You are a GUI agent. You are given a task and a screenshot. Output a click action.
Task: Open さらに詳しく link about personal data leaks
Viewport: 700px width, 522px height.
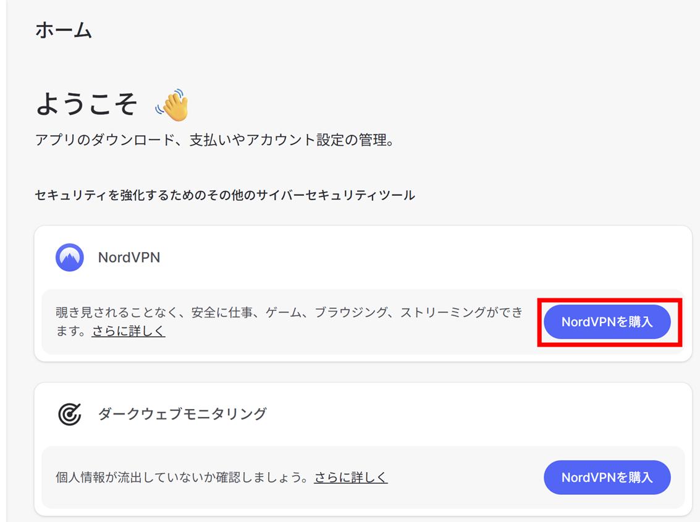(351, 478)
